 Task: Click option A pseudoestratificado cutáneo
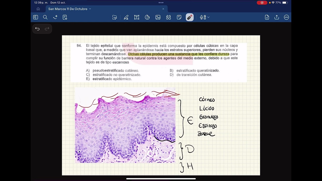(112, 71)
